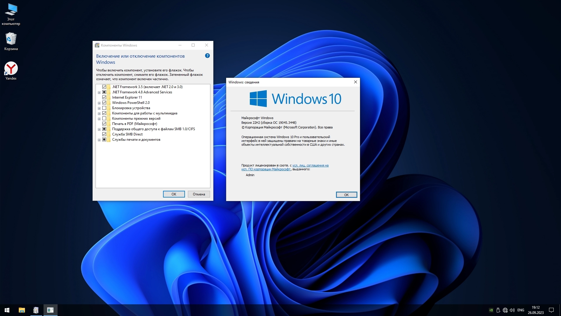Uncheck the Internet Explorer 11 checkbox
Image resolution: width=561 pixels, height=316 pixels.
point(104,97)
